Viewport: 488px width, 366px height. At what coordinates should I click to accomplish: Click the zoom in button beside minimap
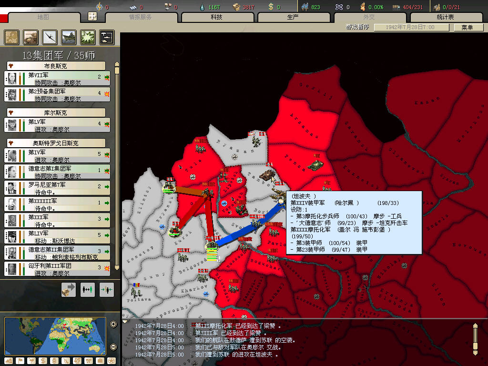(113, 325)
